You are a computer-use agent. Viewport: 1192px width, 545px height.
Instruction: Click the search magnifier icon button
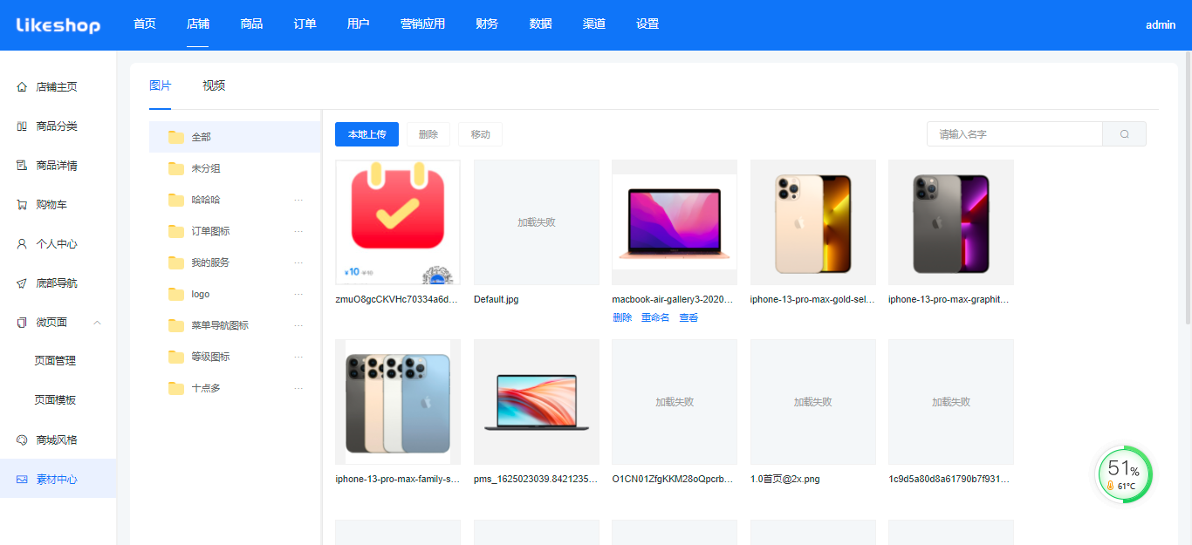pyautogui.click(x=1125, y=134)
